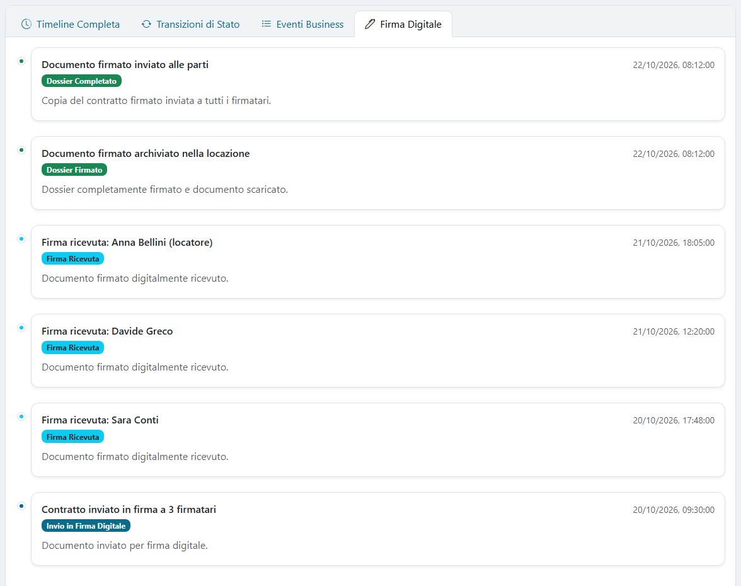Click 'Firma Ricevuta' badge under Sara Conti
This screenshot has height=586, width=741.
[73, 437]
